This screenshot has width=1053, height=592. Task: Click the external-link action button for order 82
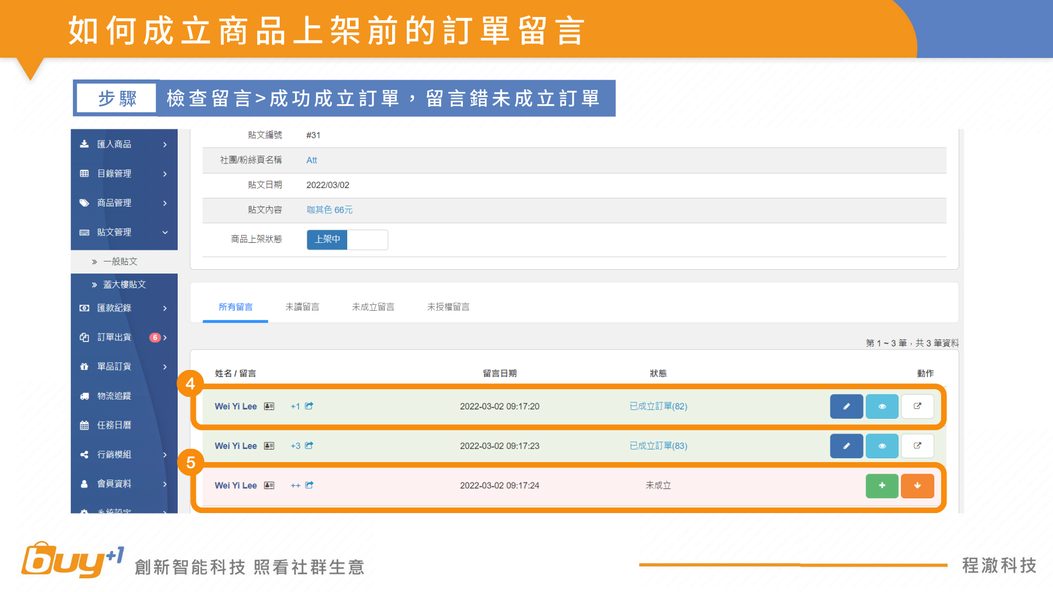point(917,406)
